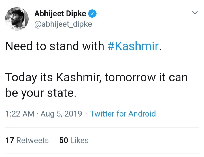Expand the tweet options chevron

pos(195,13)
